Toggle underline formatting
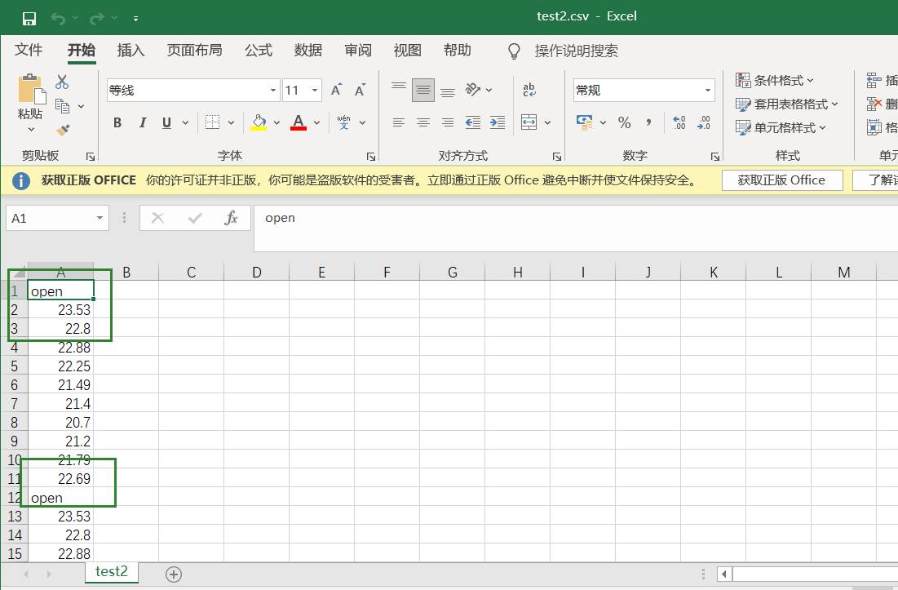 pos(166,122)
